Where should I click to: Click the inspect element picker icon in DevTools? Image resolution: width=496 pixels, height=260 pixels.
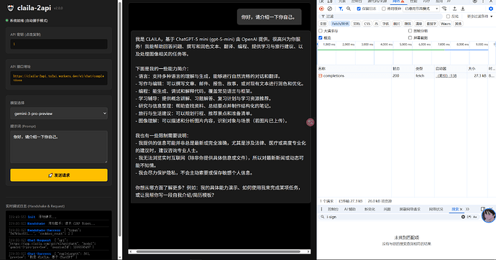coord(322,1)
